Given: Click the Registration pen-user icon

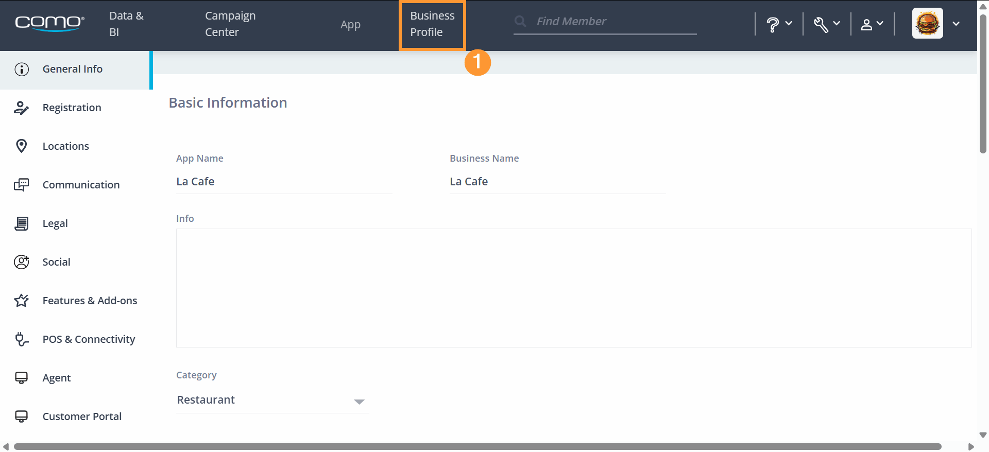Looking at the screenshot, I should coord(21,108).
